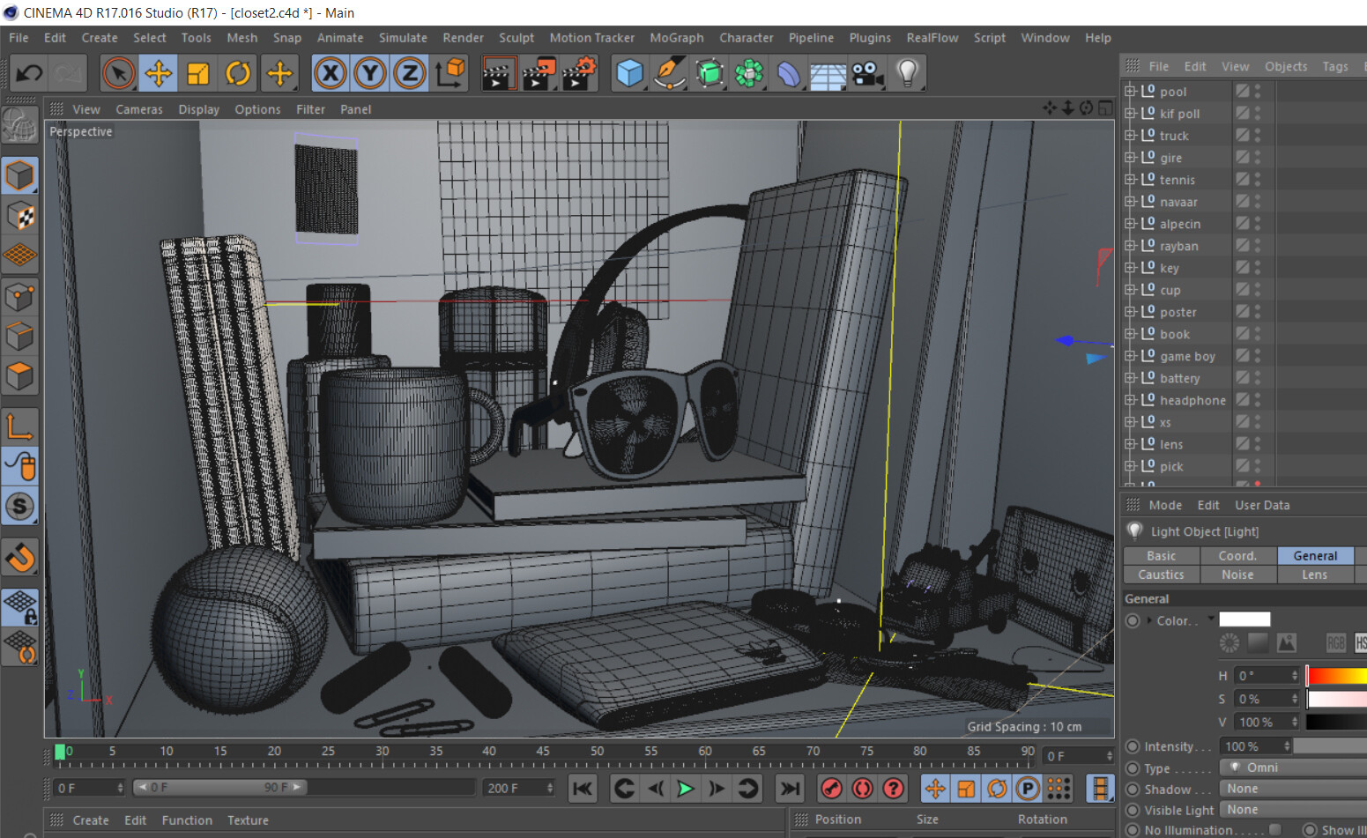Switch to the Coord. tab
Viewport: 1367px width, 838px height.
[x=1237, y=556]
